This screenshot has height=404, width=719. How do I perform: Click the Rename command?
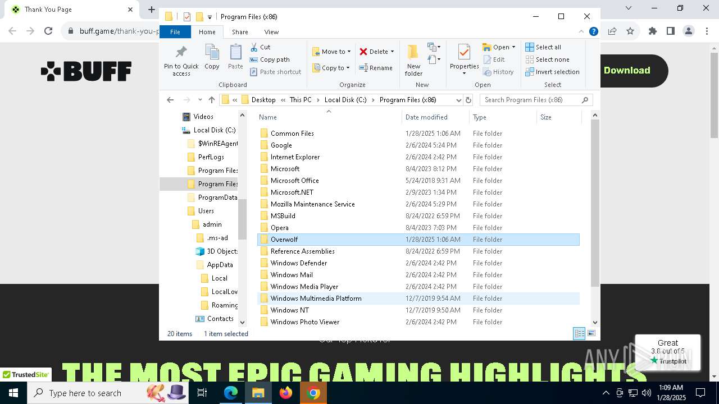pyautogui.click(x=376, y=68)
